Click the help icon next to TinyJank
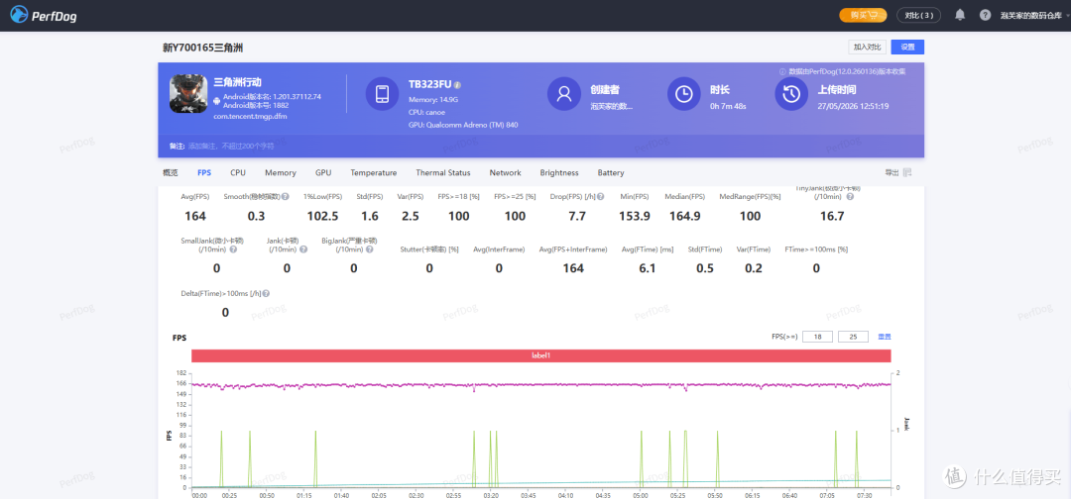The width and height of the screenshot is (1071, 499). (x=851, y=196)
